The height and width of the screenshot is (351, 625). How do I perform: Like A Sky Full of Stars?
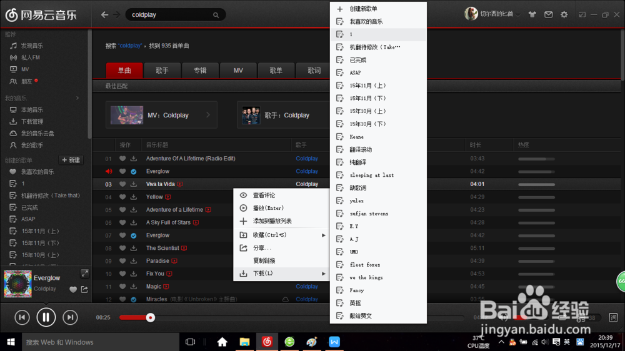click(122, 223)
